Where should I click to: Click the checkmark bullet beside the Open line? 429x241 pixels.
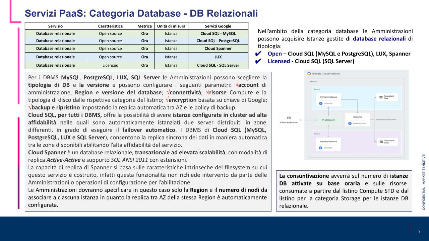point(258,54)
